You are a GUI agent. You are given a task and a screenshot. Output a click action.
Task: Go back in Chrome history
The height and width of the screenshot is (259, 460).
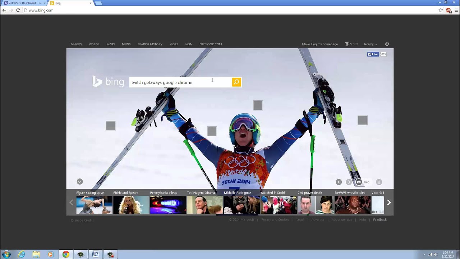pos(4,10)
